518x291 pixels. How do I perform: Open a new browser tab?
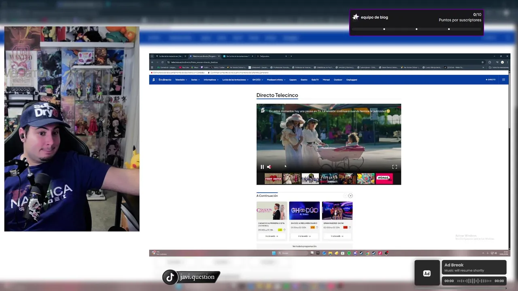291,56
